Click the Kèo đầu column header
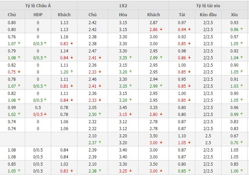This screenshot has height=176, width=249. pyautogui.click(x=208, y=14)
